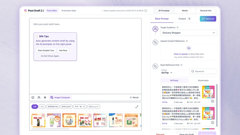240x135 pixels.
Task: Insert a hashtag using the # icon
Action: point(45,97)
